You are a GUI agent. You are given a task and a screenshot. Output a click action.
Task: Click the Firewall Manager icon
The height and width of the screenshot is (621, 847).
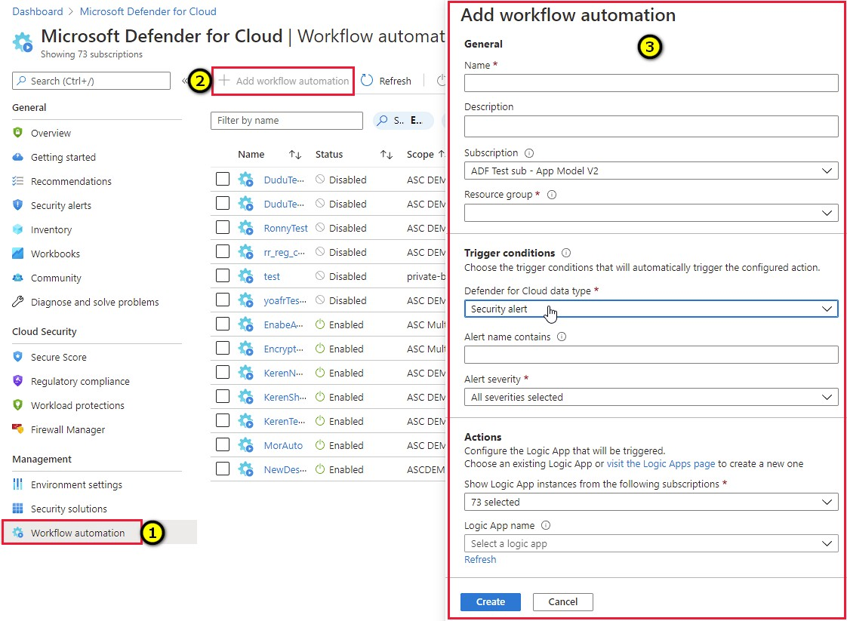click(18, 429)
